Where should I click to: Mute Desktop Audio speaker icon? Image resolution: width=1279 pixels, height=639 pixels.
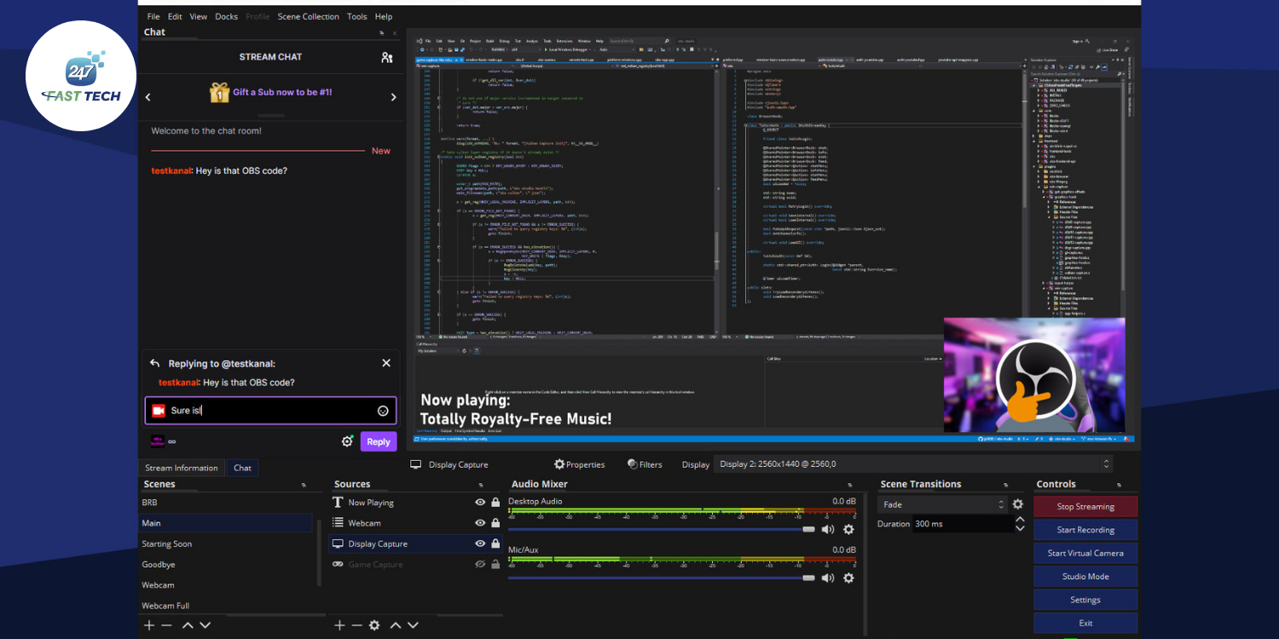(x=828, y=529)
